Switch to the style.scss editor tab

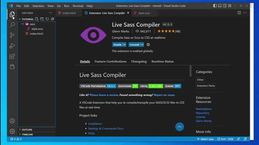coord(144,13)
